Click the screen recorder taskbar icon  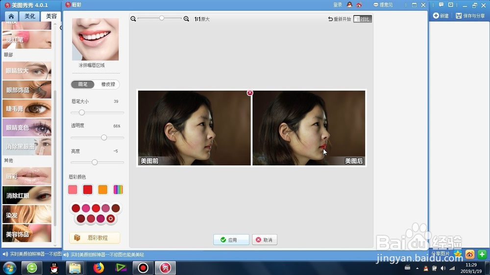tap(143, 268)
